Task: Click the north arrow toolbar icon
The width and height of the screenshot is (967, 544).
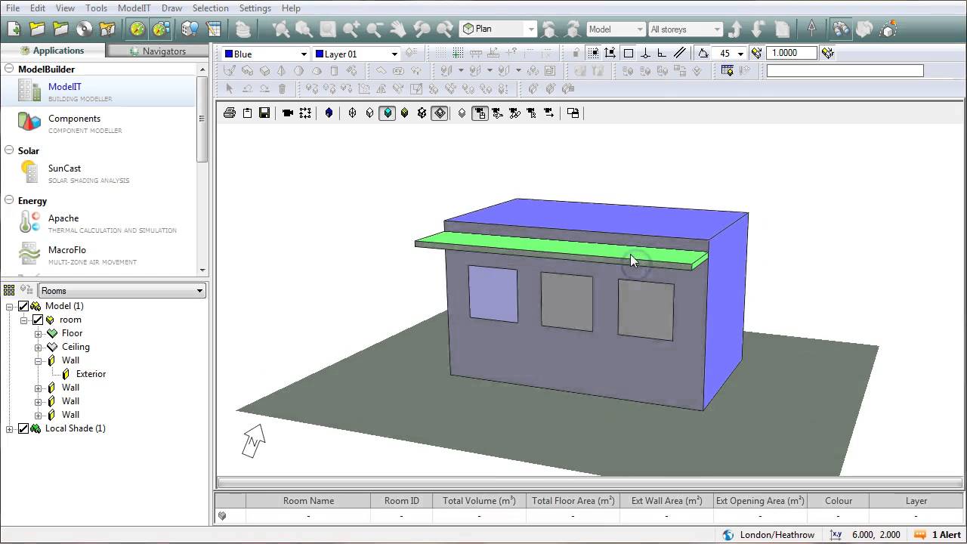Action: [x=811, y=29]
